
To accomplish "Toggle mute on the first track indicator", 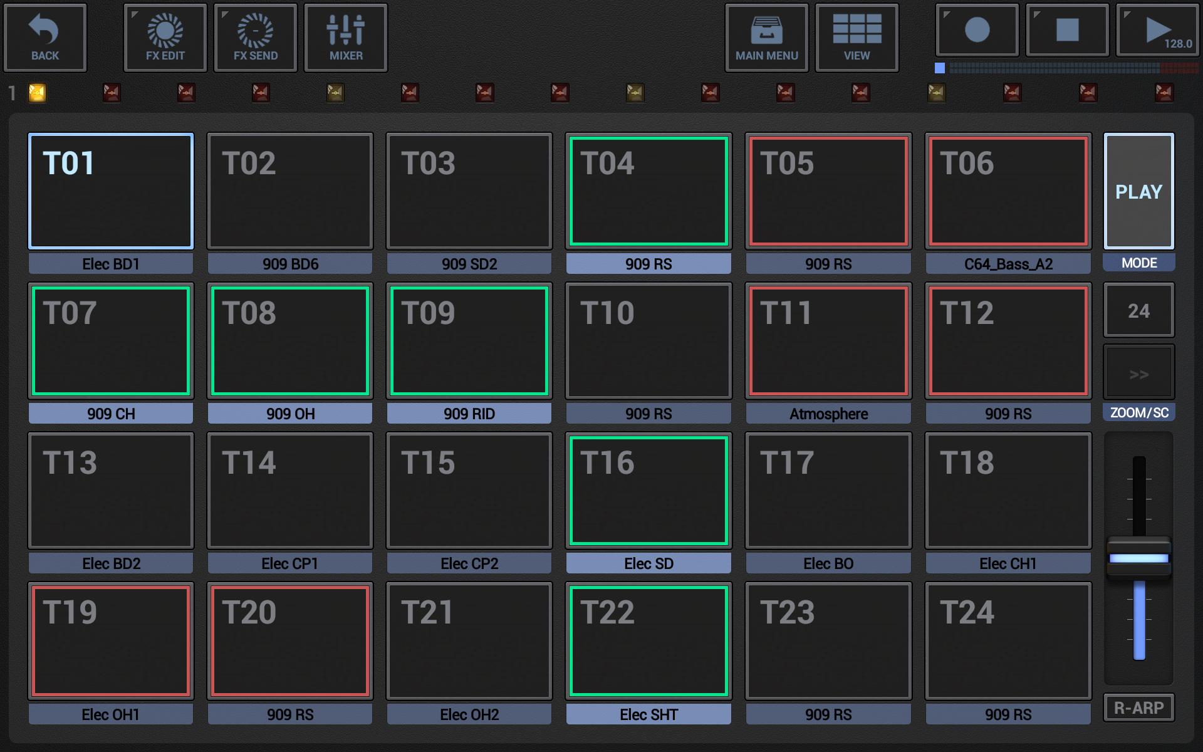I will coord(37,92).
